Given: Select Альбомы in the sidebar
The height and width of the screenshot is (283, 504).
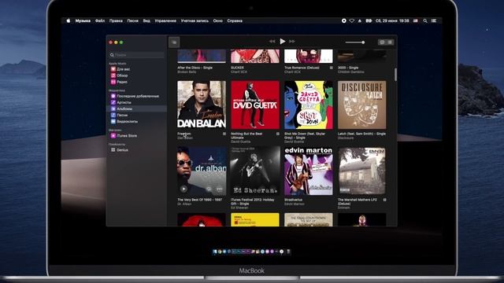Looking at the screenshot, I should pos(136,108).
